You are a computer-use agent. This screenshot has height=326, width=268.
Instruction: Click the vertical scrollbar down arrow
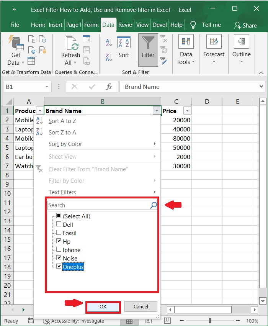click(263, 301)
